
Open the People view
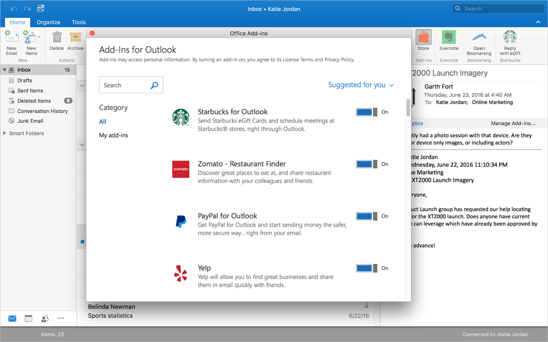click(44, 318)
